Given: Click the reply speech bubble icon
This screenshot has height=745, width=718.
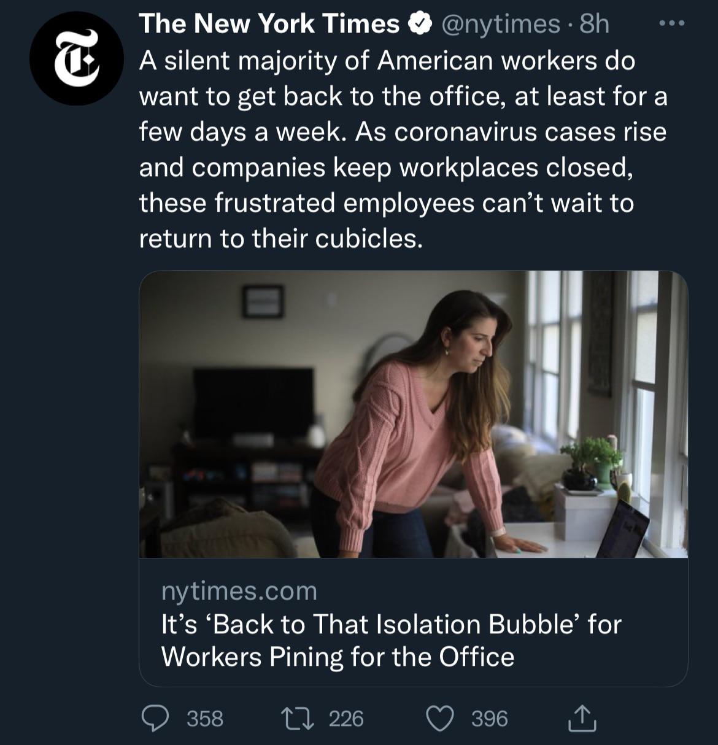Looking at the screenshot, I should point(155,718).
